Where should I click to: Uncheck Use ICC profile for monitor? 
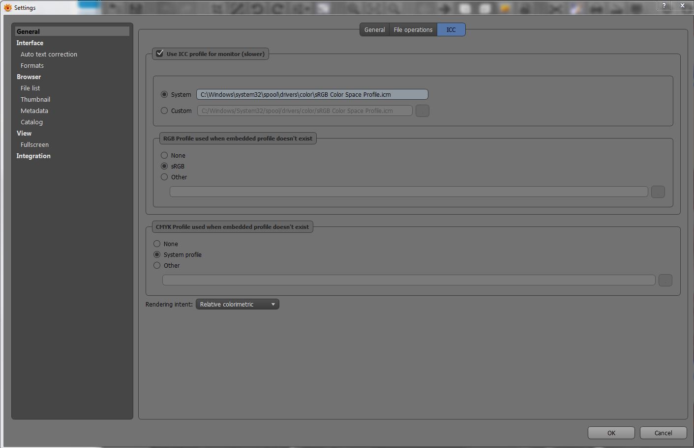point(160,54)
